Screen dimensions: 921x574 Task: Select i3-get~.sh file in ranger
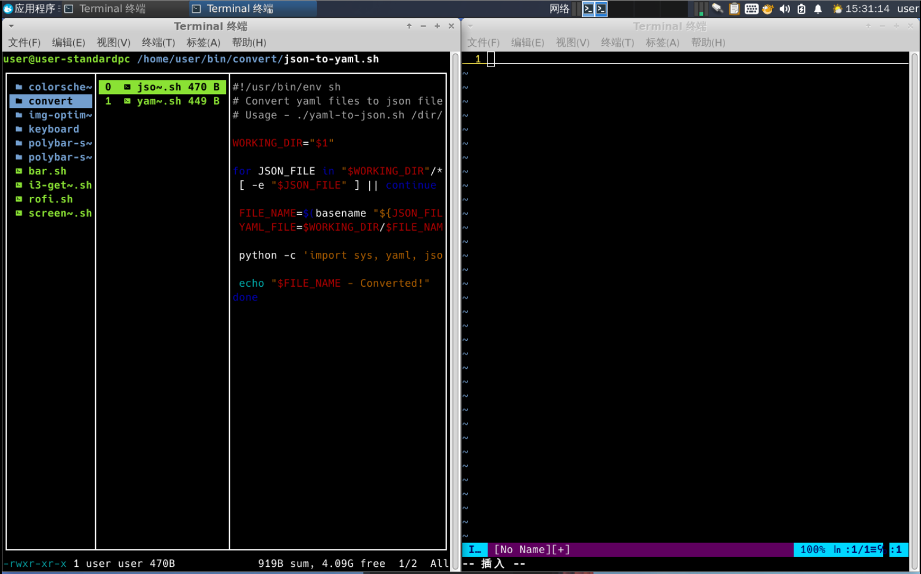tap(52, 185)
